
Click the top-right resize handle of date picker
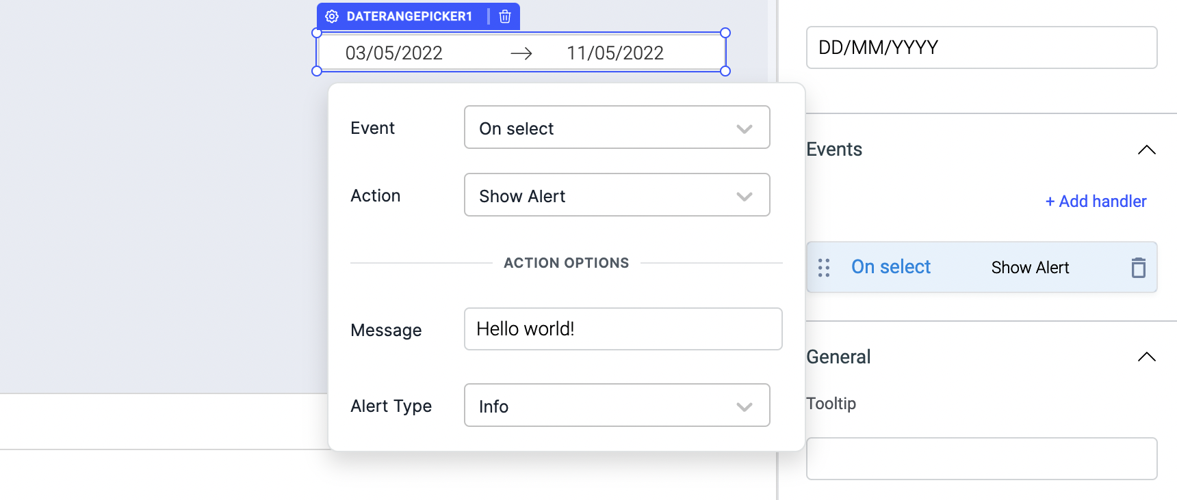[x=725, y=33]
